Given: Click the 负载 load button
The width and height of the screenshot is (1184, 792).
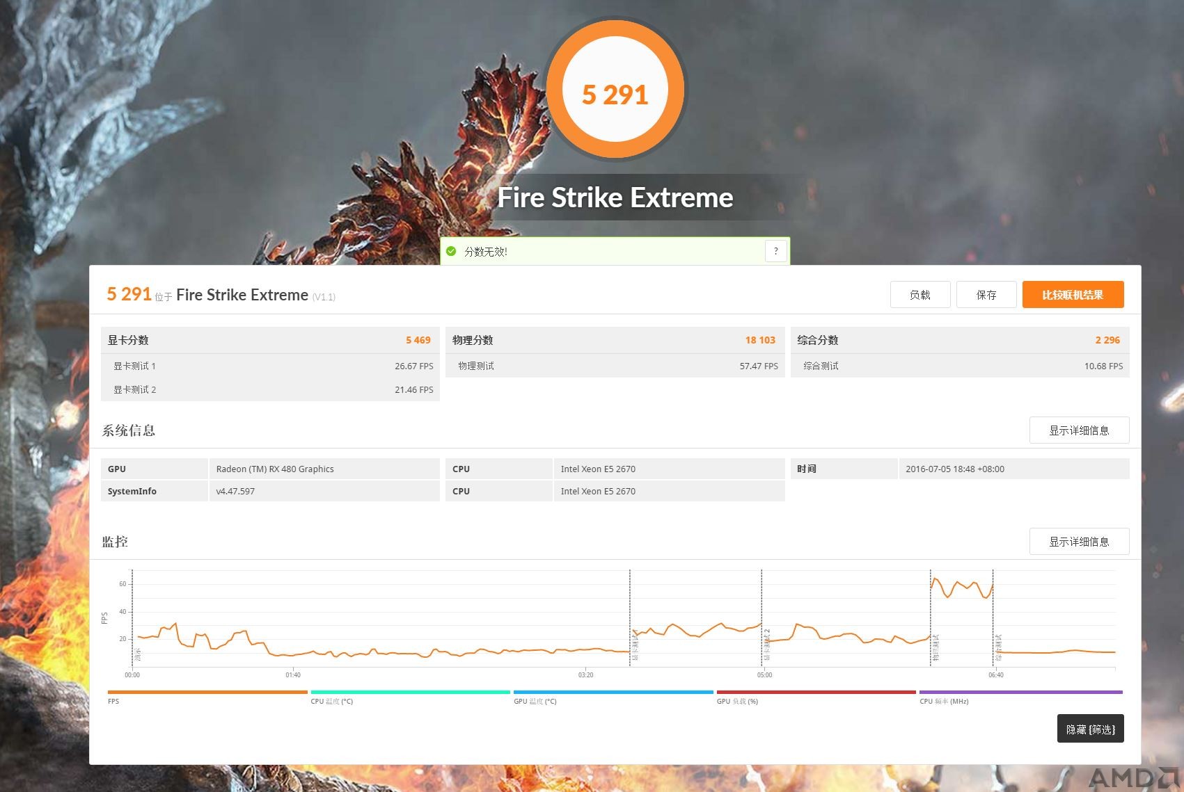Looking at the screenshot, I should [920, 295].
